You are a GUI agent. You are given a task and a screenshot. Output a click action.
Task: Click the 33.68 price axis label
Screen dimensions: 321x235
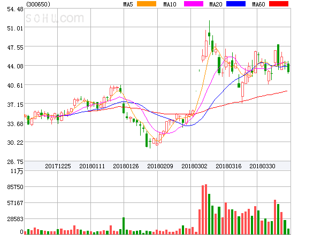(x=15, y=124)
